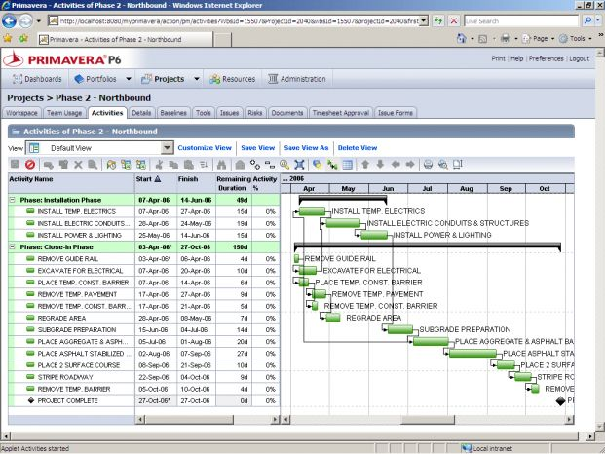Select the SUBGRADE PREPARATION activity row

[x=143, y=330]
